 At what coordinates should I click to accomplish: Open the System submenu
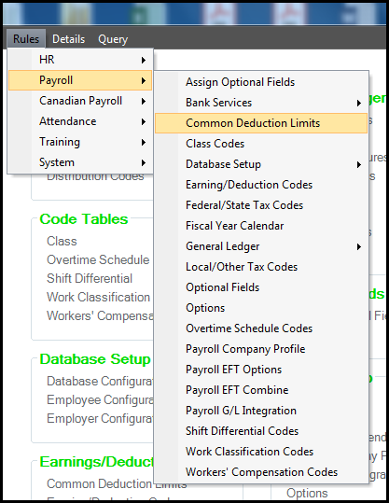click(x=80, y=162)
